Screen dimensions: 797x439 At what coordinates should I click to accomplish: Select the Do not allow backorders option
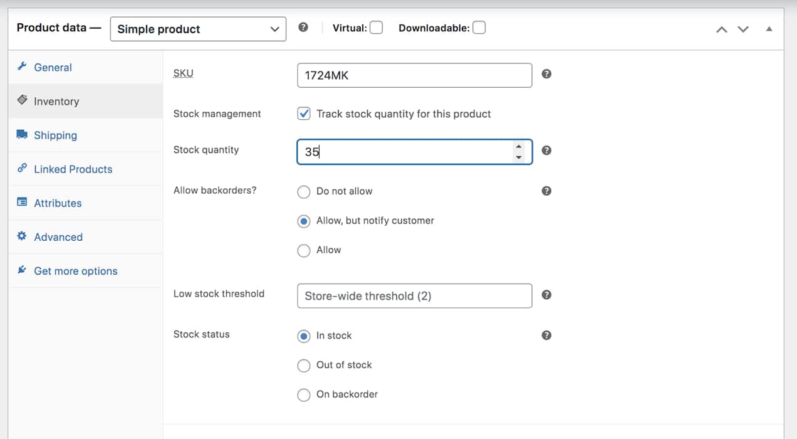point(304,192)
